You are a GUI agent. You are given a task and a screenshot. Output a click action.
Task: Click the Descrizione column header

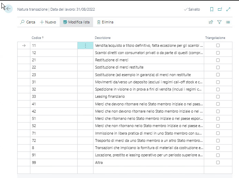point(102,38)
